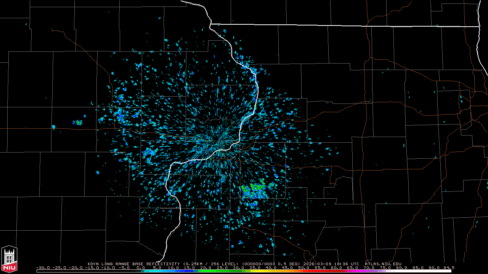
Task: Click the green segment of the reflectivity color bar
Action: tap(222, 271)
